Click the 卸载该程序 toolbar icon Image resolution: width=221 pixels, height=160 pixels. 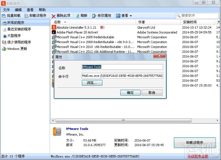26,16
